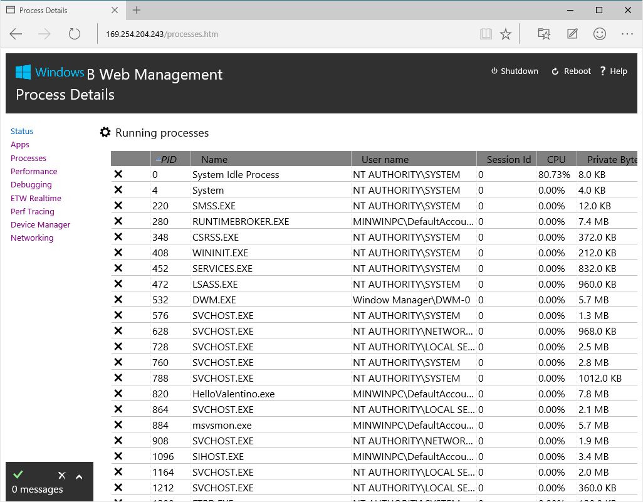
Task: Terminate the msvsmon.exe process with X
Action: tap(118, 425)
